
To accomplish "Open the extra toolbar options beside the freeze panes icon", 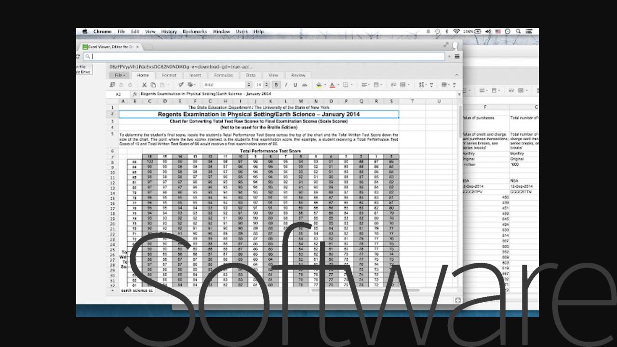I will (454, 85).
